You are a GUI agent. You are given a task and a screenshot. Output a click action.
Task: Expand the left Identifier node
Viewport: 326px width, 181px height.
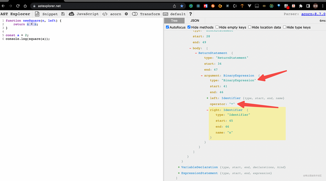(x=207, y=98)
